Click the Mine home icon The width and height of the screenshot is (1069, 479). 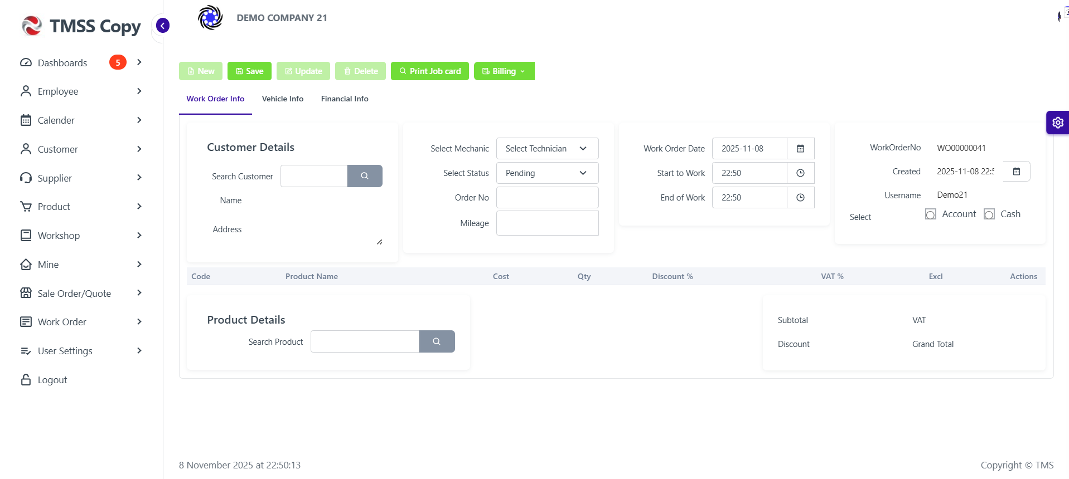tap(26, 264)
